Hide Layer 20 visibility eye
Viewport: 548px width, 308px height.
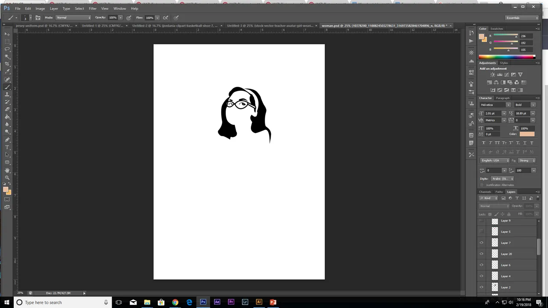[482, 254]
